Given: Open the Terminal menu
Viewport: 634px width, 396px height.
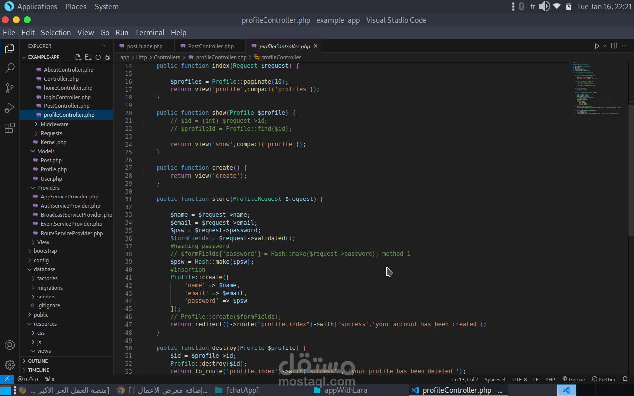Looking at the screenshot, I should click(150, 32).
